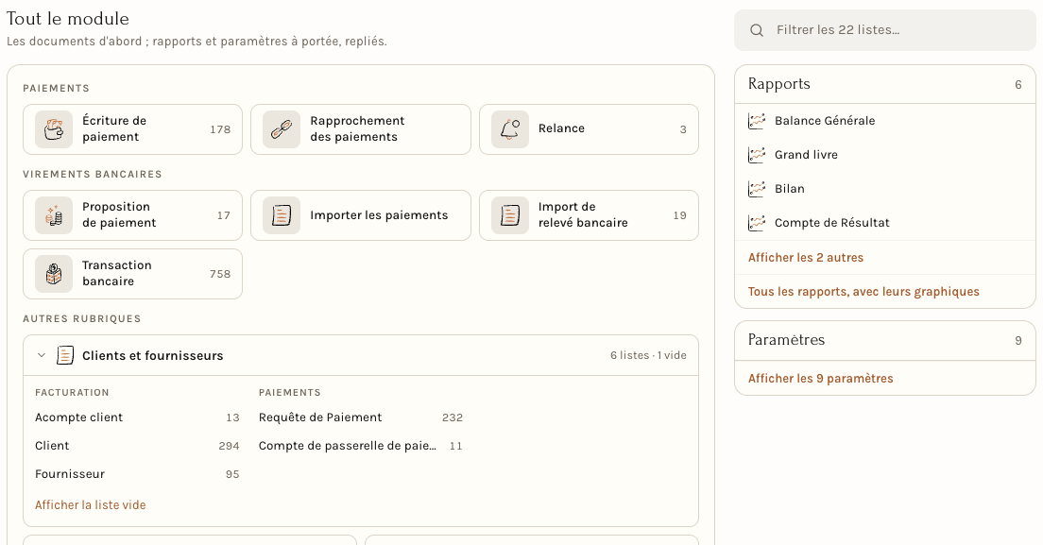Click the 19 count on Import de relevé bancaire
Viewport: 1043px width, 545px height.
680,215
